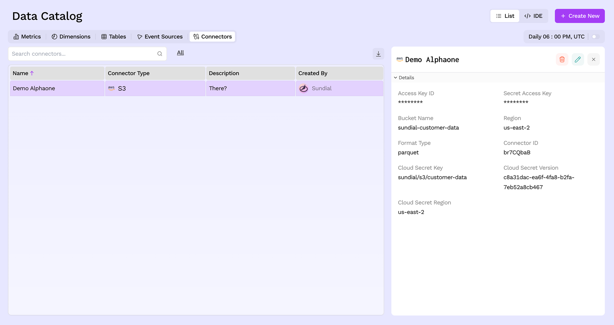Click into the Search connectors field
The height and width of the screenshot is (325, 614).
coord(76,54)
